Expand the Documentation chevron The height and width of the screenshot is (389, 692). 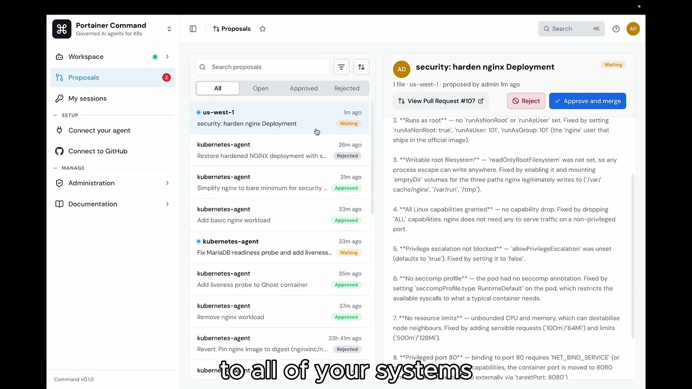[x=167, y=204]
